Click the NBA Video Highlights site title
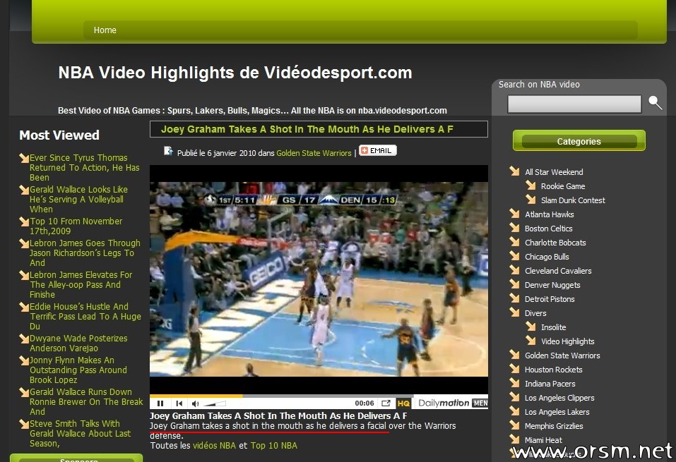Image resolution: width=676 pixels, height=462 pixels. 235,73
